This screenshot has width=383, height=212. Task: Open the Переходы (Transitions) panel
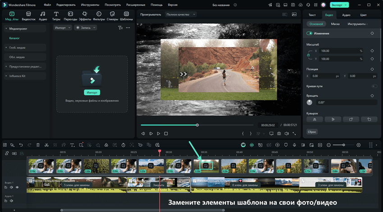coord(70,16)
